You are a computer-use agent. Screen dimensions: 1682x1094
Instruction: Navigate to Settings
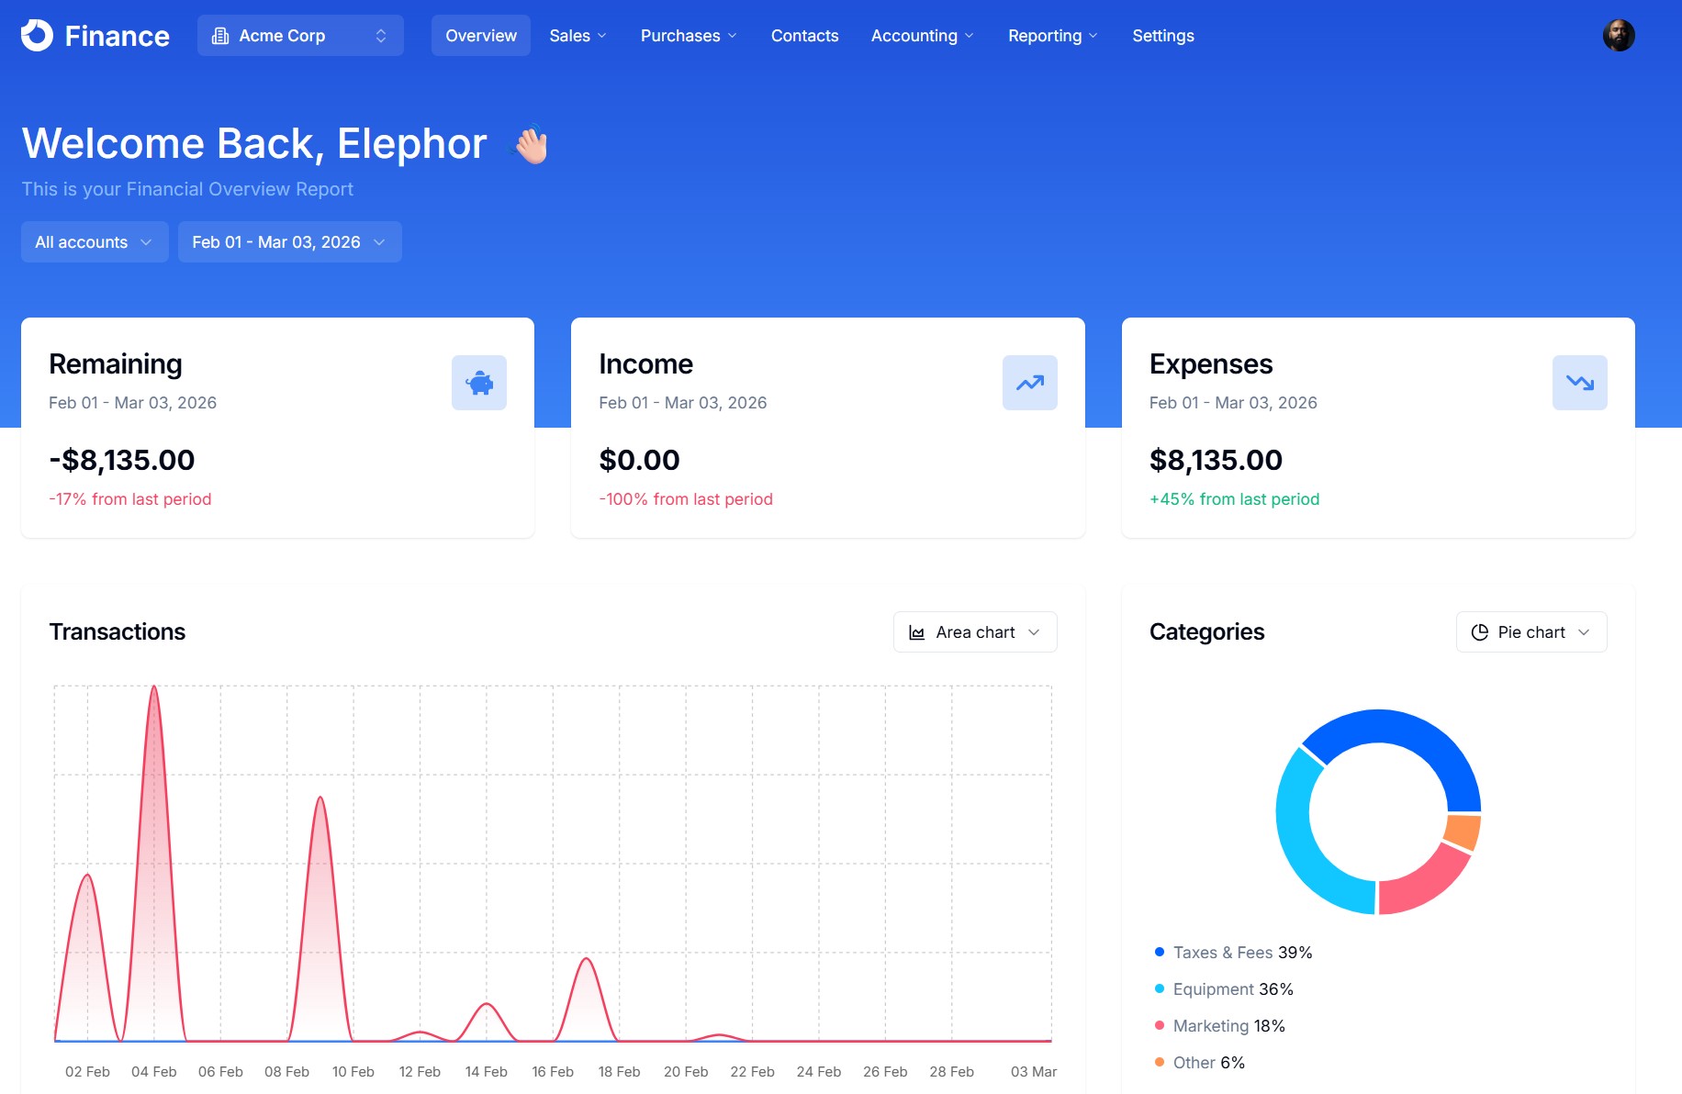click(1162, 35)
